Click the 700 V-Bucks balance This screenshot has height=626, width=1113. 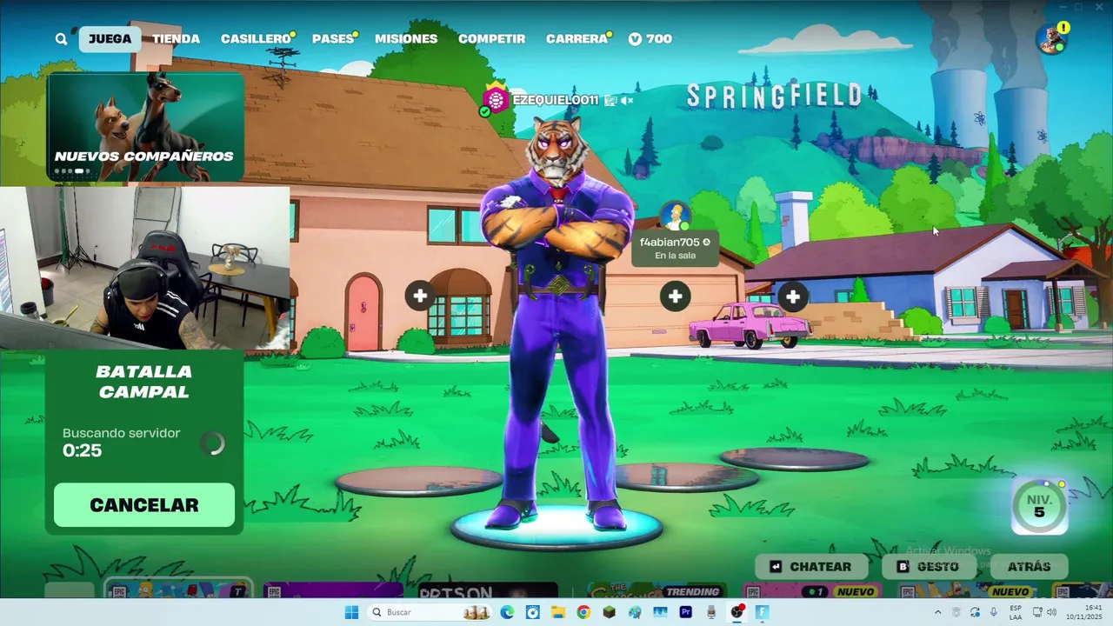click(650, 39)
